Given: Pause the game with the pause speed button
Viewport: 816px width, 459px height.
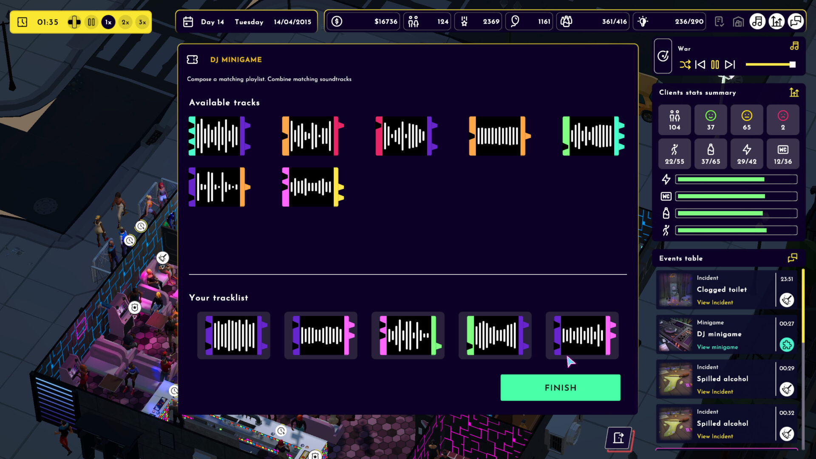Looking at the screenshot, I should pyautogui.click(x=91, y=22).
